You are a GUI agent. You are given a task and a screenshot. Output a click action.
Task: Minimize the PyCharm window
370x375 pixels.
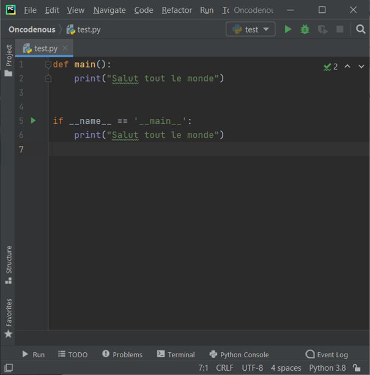coord(290,10)
